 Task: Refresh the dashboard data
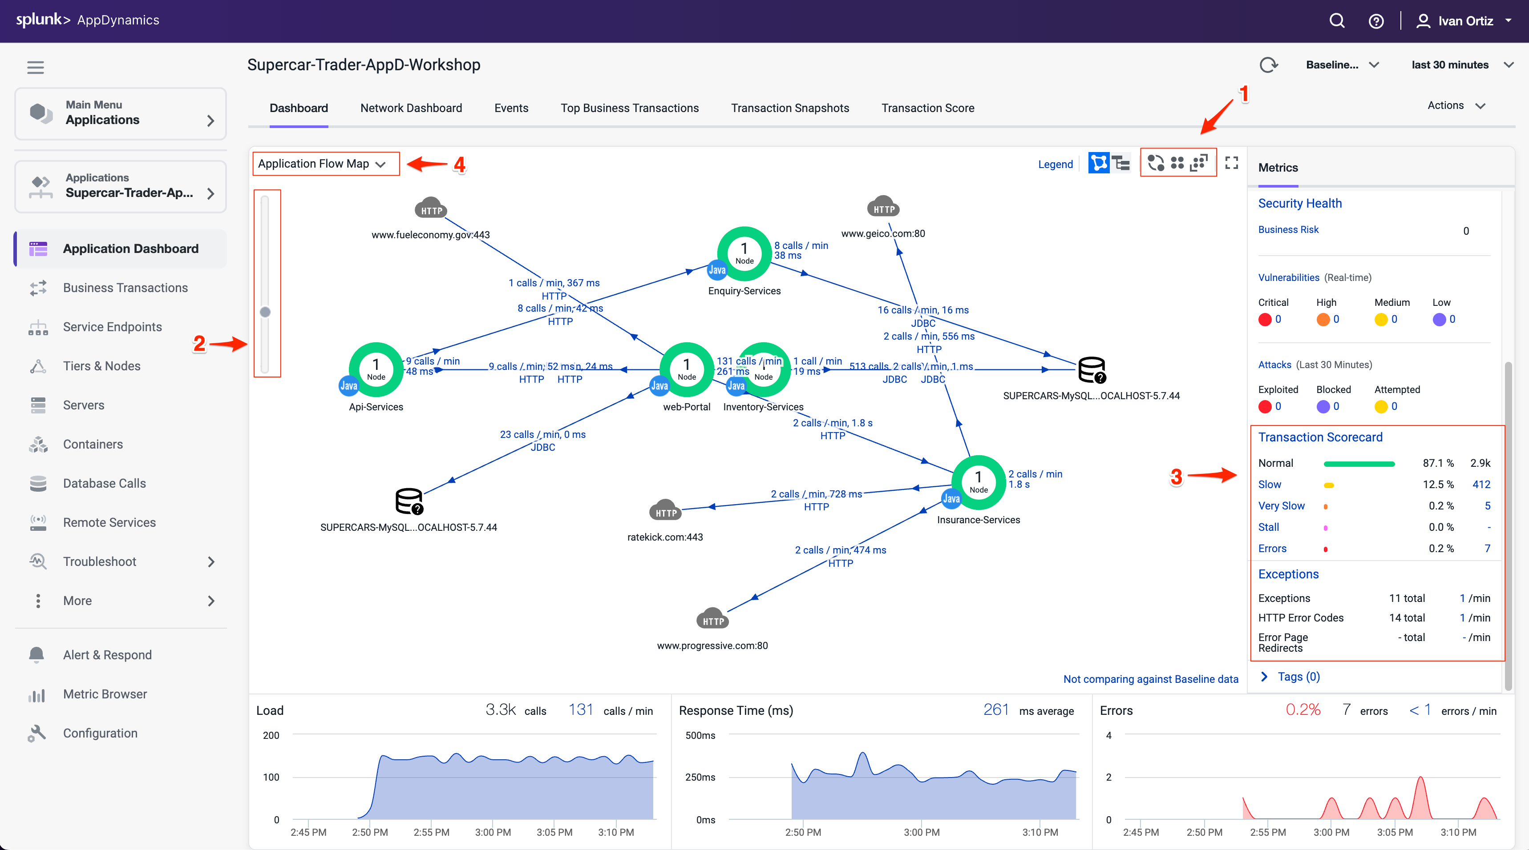click(1269, 64)
